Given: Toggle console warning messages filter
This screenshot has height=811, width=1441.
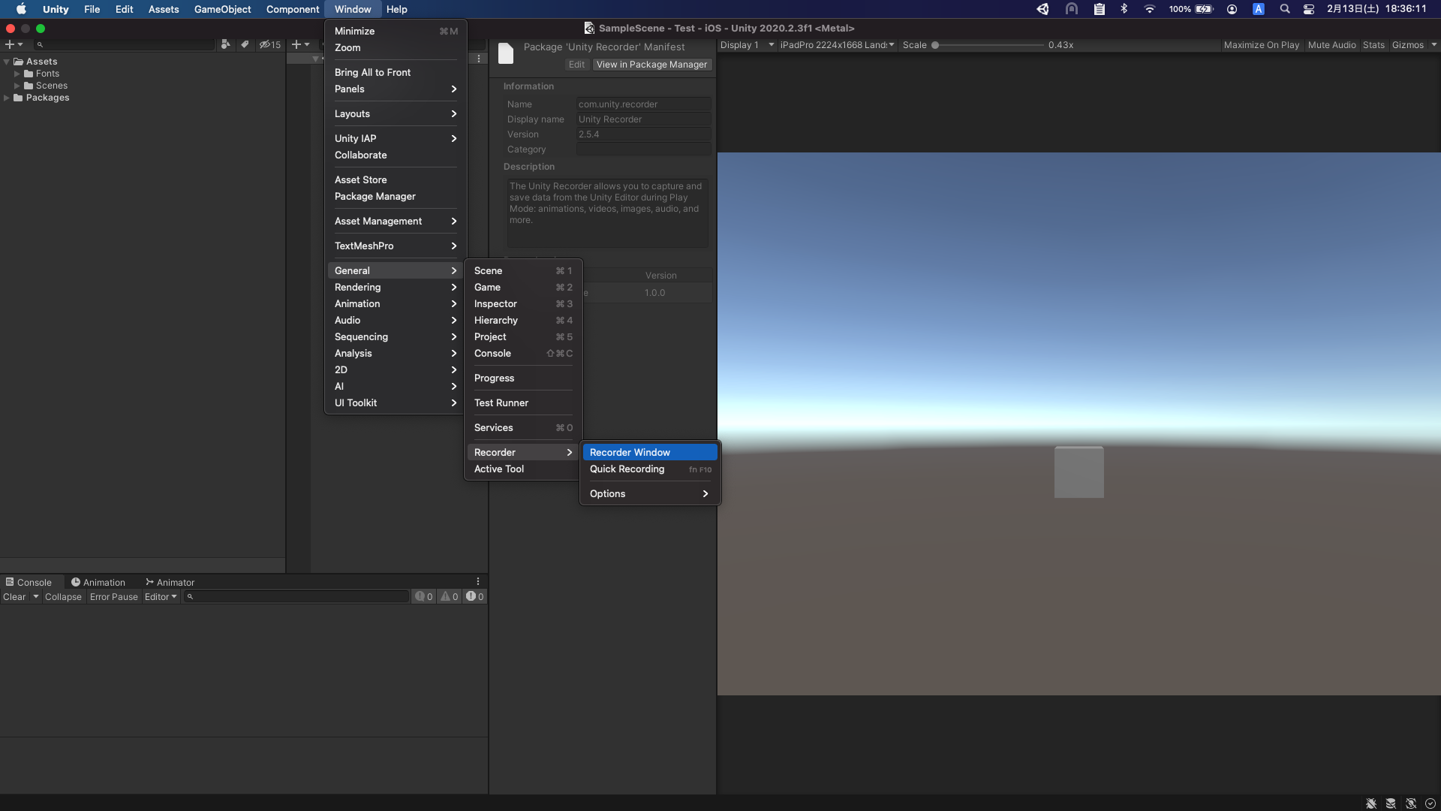Looking at the screenshot, I should pos(450,597).
